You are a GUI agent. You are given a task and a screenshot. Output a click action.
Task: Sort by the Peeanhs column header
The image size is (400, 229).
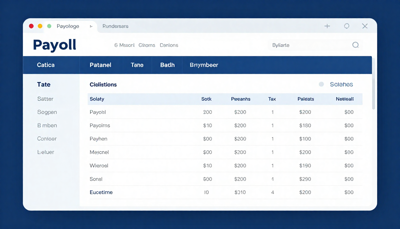point(240,99)
